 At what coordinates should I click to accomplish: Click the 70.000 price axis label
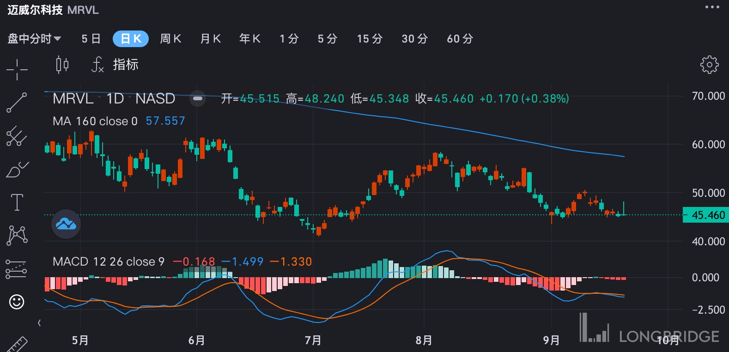[x=708, y=96]
